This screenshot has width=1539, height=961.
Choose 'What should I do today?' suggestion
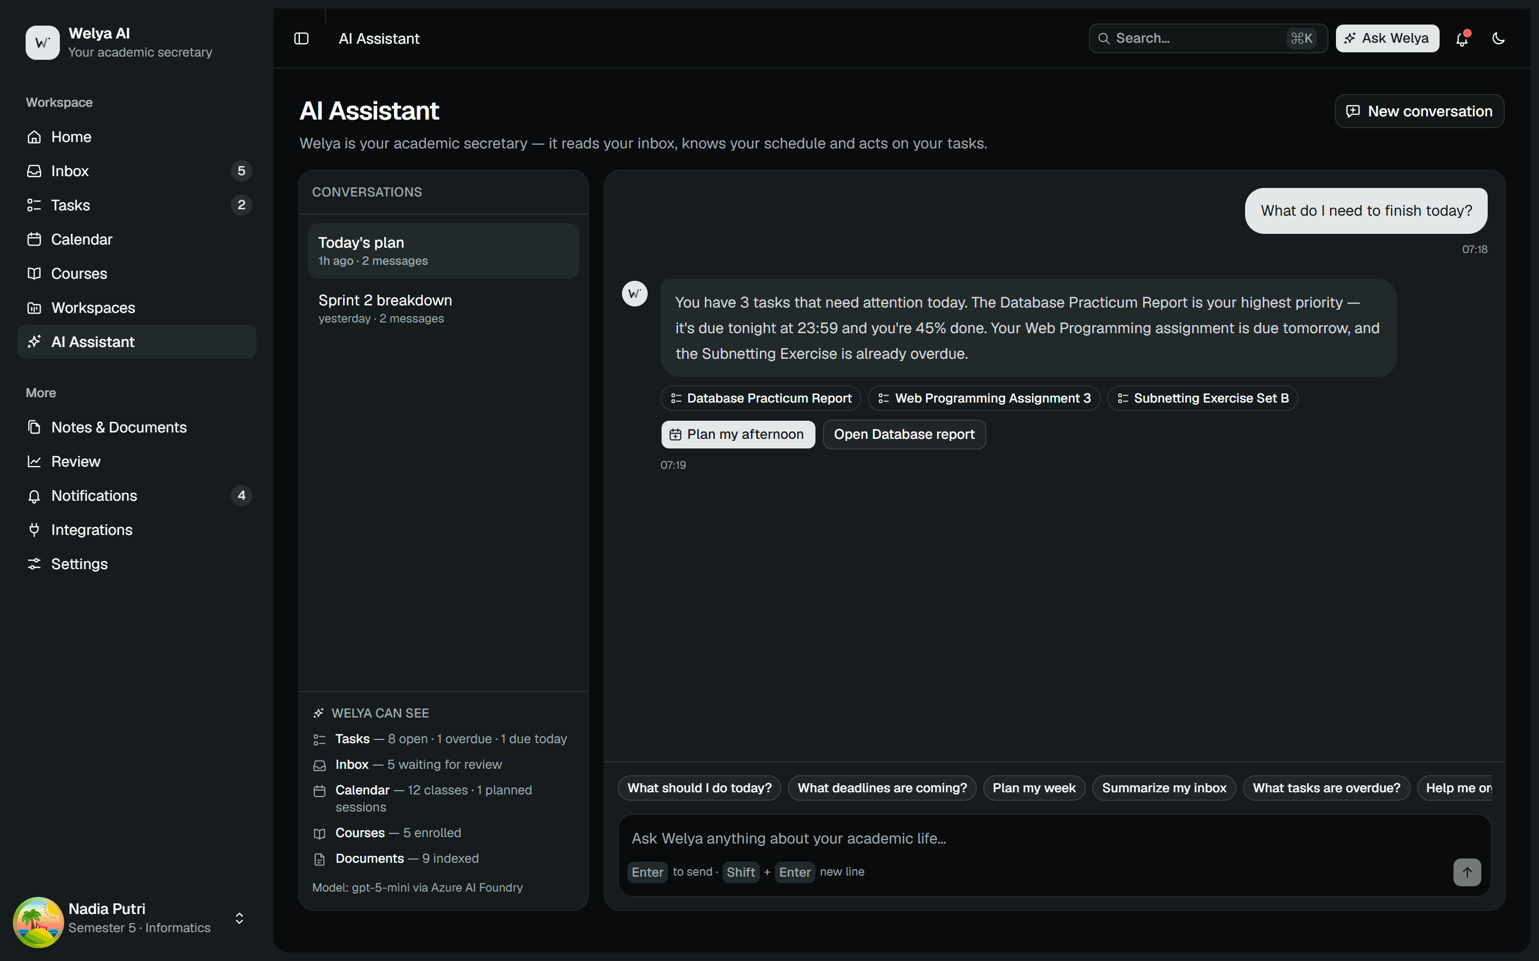point(699,788)
